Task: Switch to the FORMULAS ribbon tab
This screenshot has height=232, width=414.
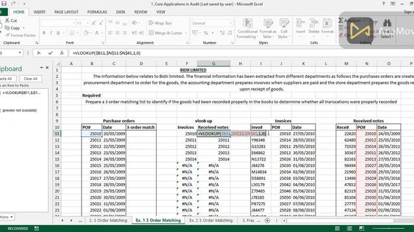Action: click(x=97, y=12)
